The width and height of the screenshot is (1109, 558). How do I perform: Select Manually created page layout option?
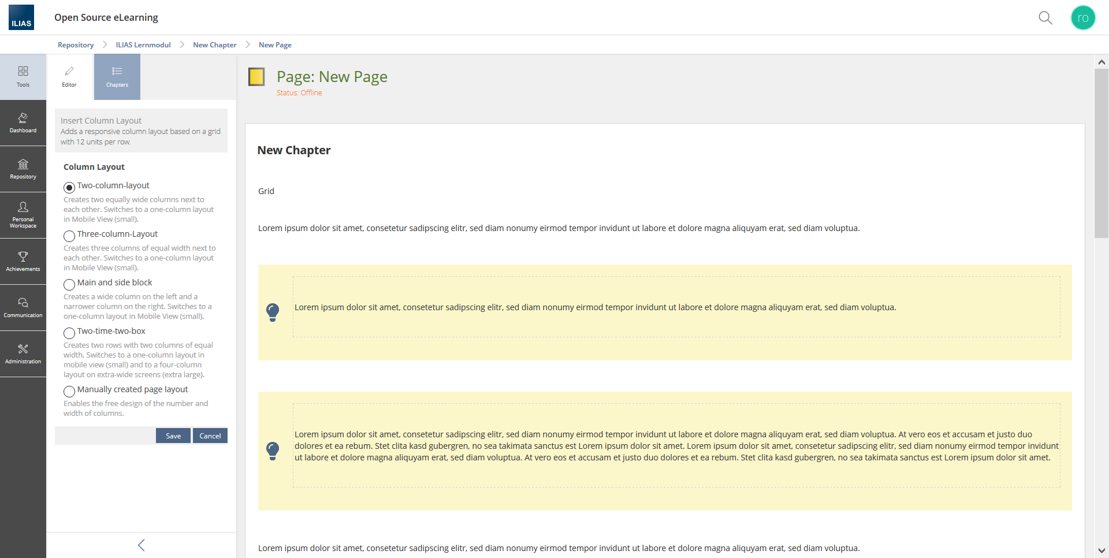[x=69, y=391]
